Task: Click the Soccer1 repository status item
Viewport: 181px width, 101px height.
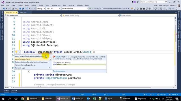Action: click(x=161, y=95)
